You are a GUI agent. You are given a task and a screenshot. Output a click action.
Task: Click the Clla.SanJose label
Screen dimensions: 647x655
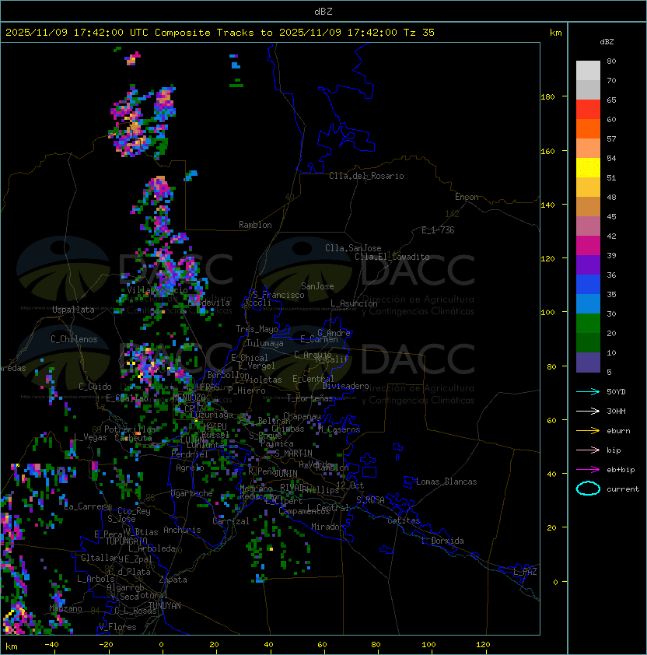[x=353, y=248]
